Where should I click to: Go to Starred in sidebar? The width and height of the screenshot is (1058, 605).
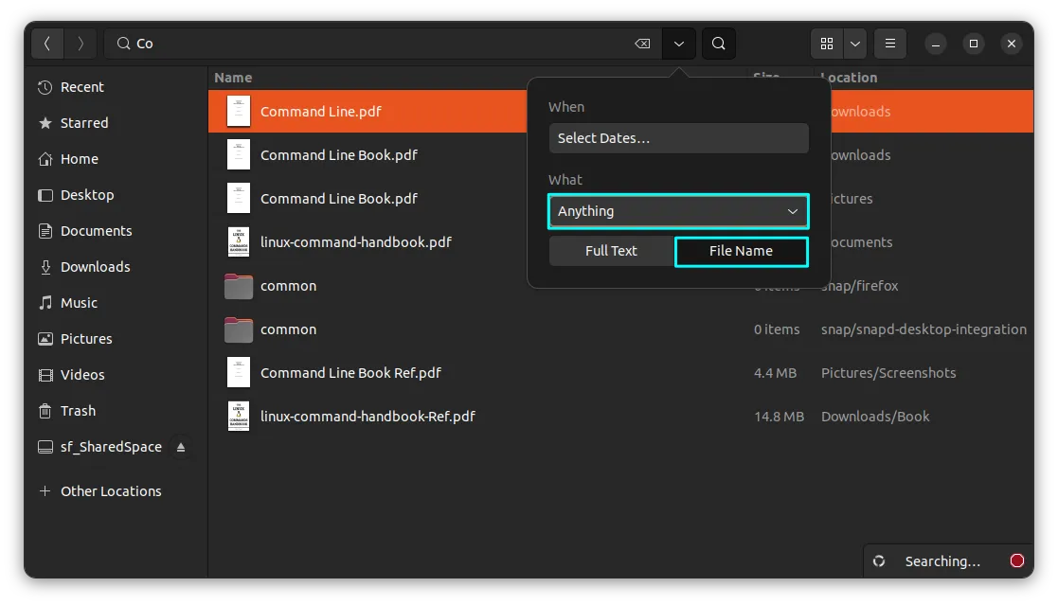coord(84,123)
